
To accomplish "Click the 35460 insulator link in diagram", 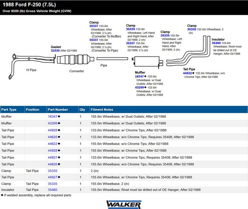I will (x=216, y=43).
